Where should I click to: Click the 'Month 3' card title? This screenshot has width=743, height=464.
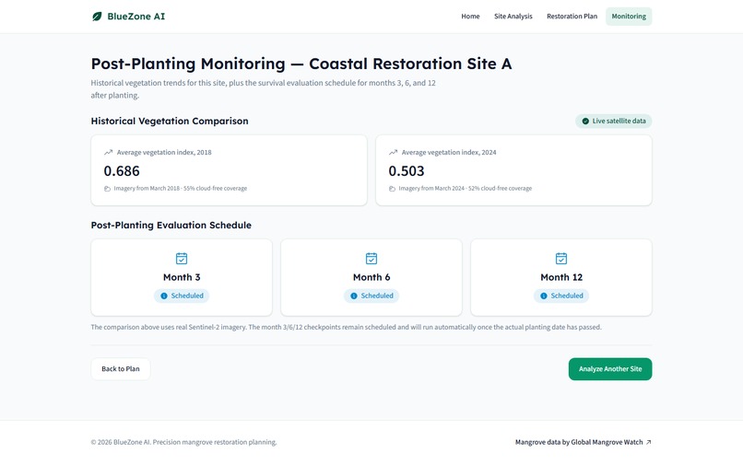(x=182, y=277)
